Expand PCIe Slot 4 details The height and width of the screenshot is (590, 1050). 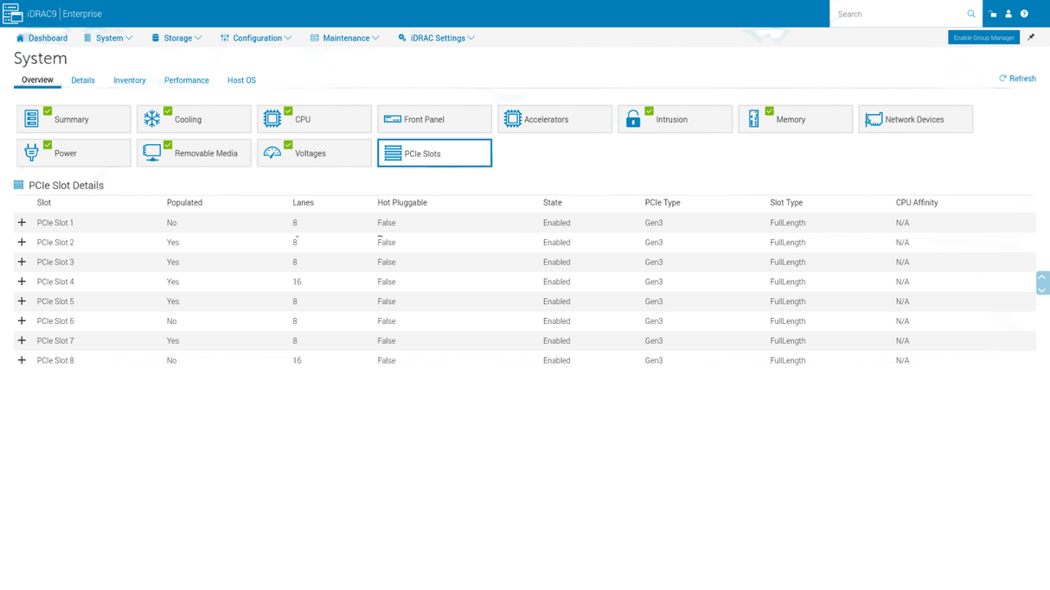[22, 282]
